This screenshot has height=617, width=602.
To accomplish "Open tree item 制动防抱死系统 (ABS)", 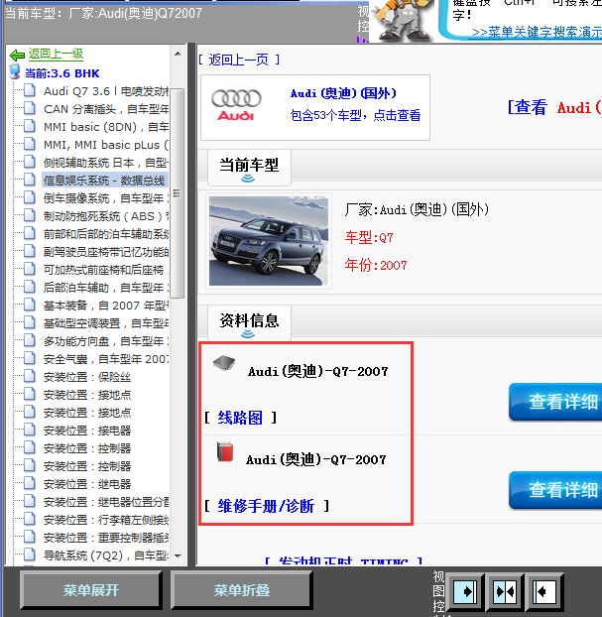I will click(x=106, y=216).
